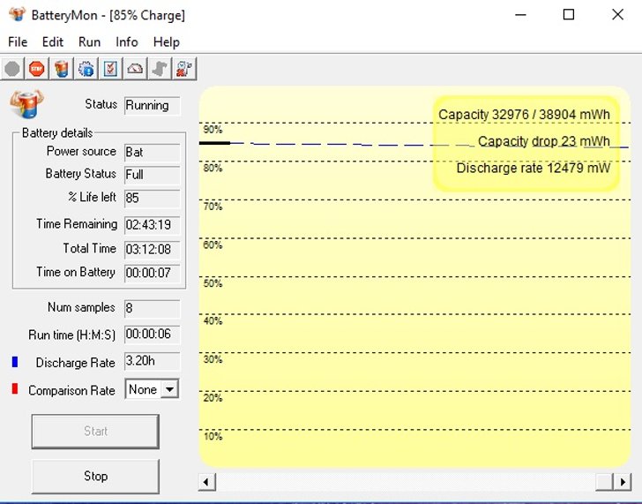
Task: Click the BatteryMon title bar app icon
Action: click(x=18, y=15)
